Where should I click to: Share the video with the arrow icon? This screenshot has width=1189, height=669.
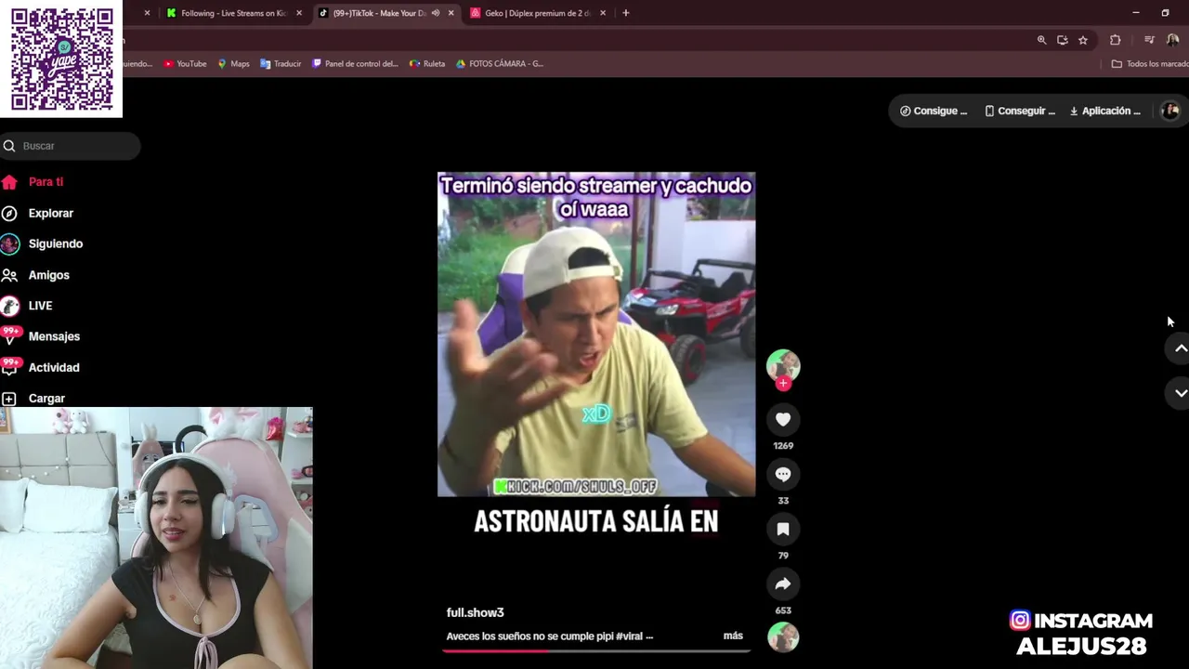click(783, 584)
